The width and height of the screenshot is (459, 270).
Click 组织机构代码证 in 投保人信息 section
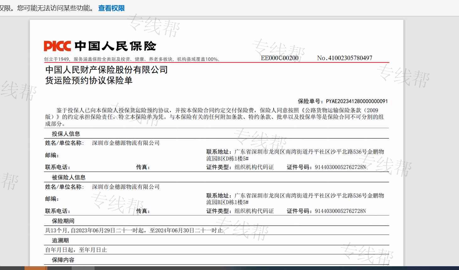(x=254, y=167)
